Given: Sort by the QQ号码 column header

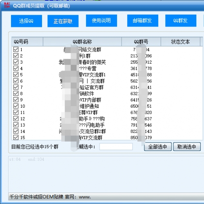Looking at the screenshot, I should [x=27, y=42].
